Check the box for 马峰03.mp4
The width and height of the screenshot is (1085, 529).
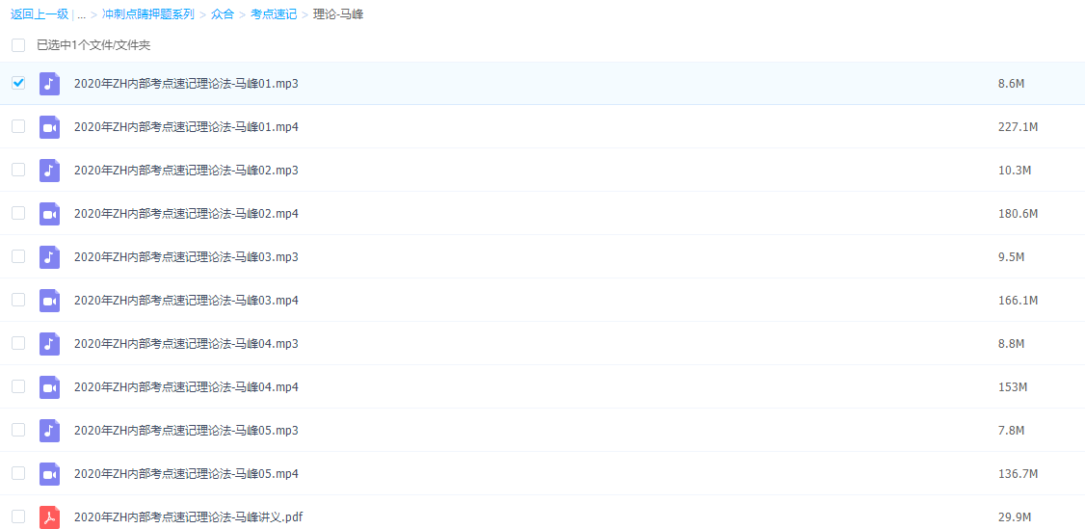(x=18, y=300)
